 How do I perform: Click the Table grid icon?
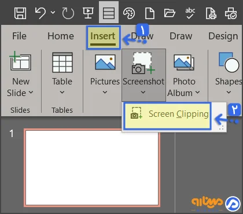[x=62, y=62]
